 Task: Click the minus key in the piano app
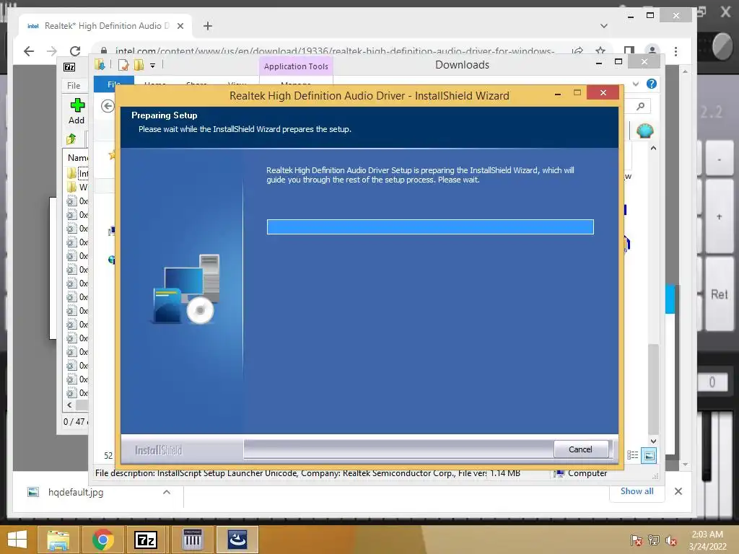(720, 159)
